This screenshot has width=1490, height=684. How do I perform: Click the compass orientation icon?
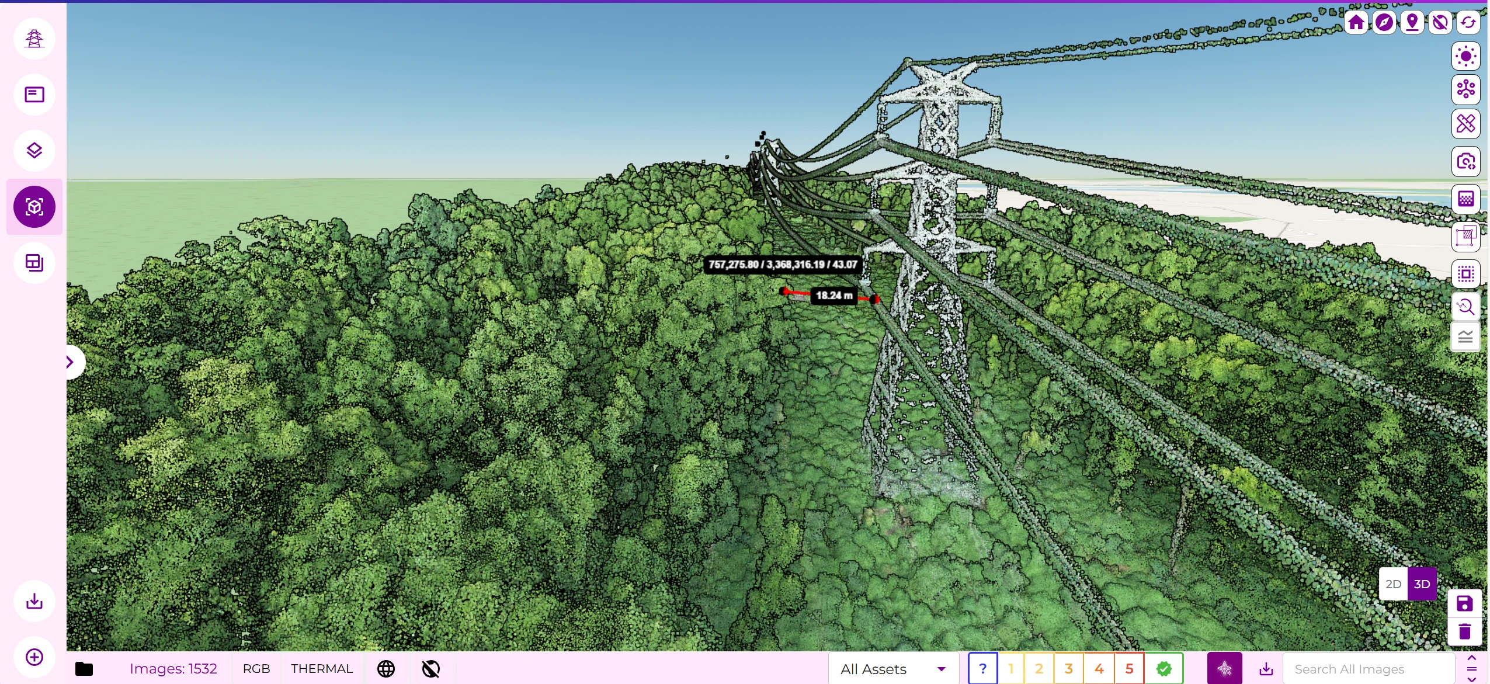click(x=1384, y=23)
